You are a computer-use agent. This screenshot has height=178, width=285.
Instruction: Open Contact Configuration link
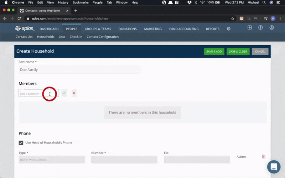pyautogui.click(x=103, y=37)
